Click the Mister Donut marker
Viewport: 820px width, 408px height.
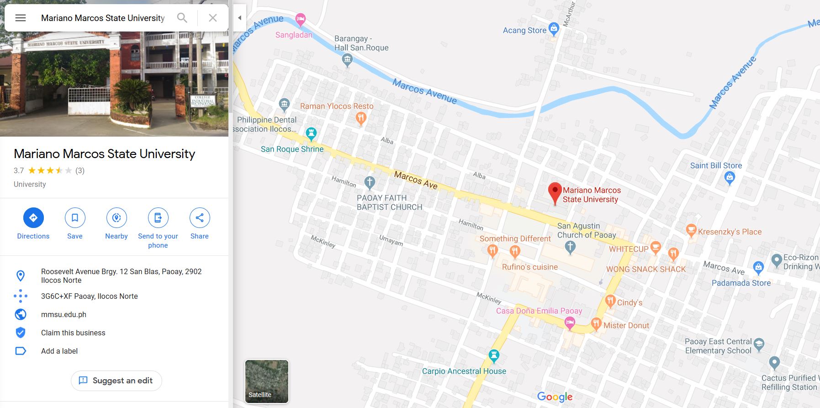point(596,324)
